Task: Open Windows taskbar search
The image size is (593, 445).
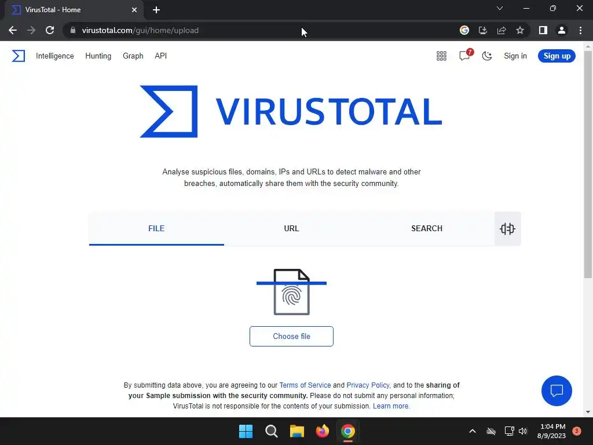Action: pos(272,431)
